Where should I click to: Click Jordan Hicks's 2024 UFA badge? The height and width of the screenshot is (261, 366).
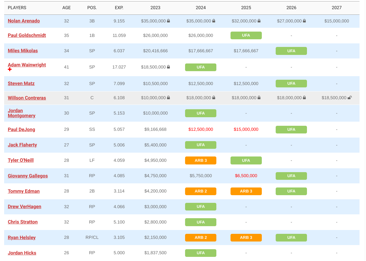201,253
